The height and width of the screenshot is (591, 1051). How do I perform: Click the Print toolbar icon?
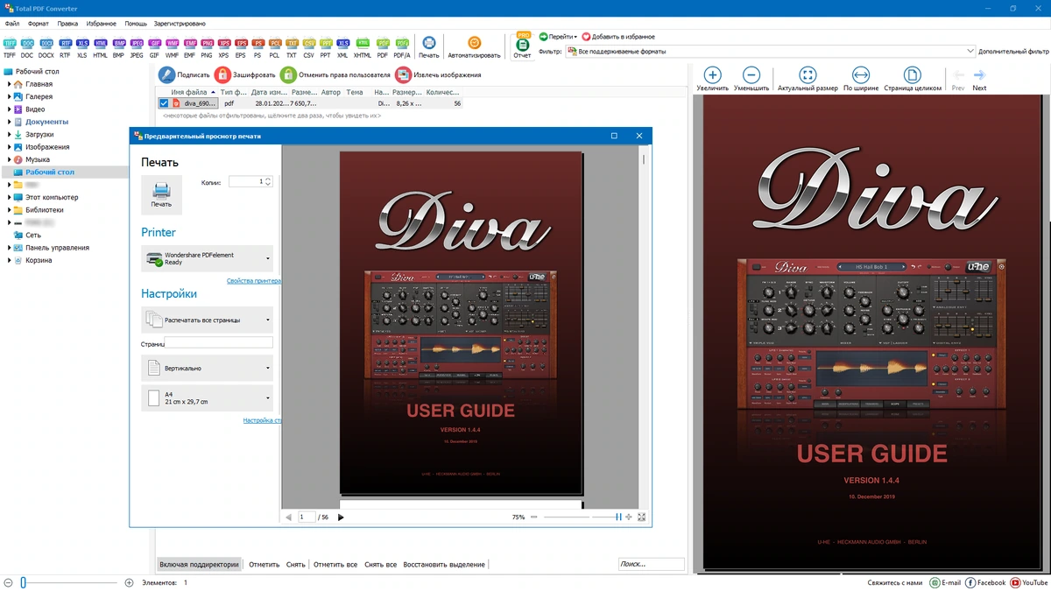429,47
